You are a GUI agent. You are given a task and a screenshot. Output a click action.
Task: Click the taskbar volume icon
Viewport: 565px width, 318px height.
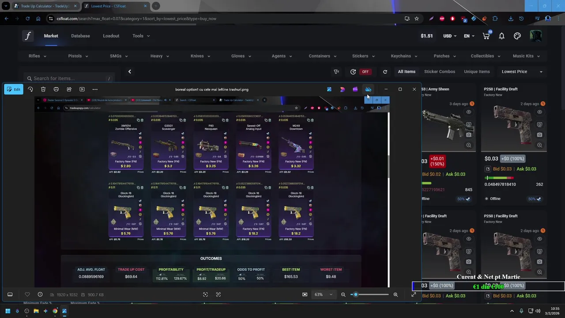(x=538, y=311)
